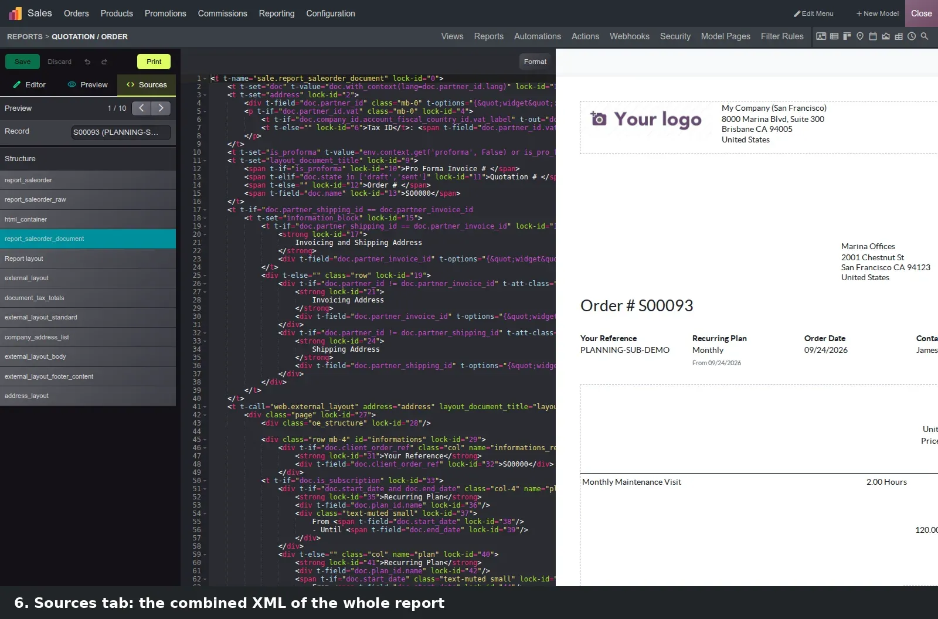Open the Reporting menu
This screenshot has height=619, width=938.
click(x=277, y=13)
